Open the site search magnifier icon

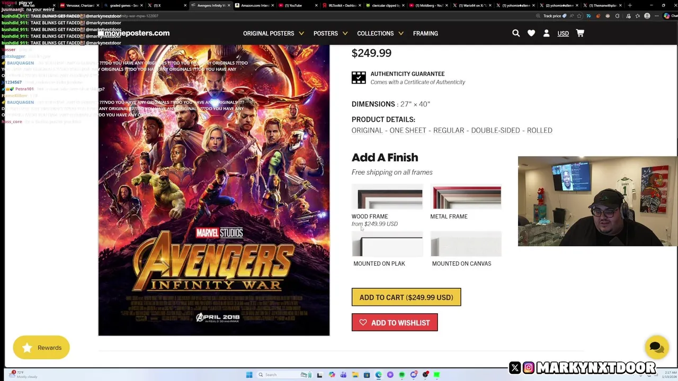point(516,33)
